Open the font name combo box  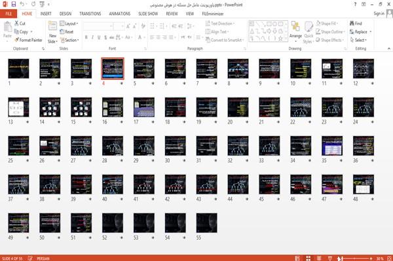pos(98,26)
